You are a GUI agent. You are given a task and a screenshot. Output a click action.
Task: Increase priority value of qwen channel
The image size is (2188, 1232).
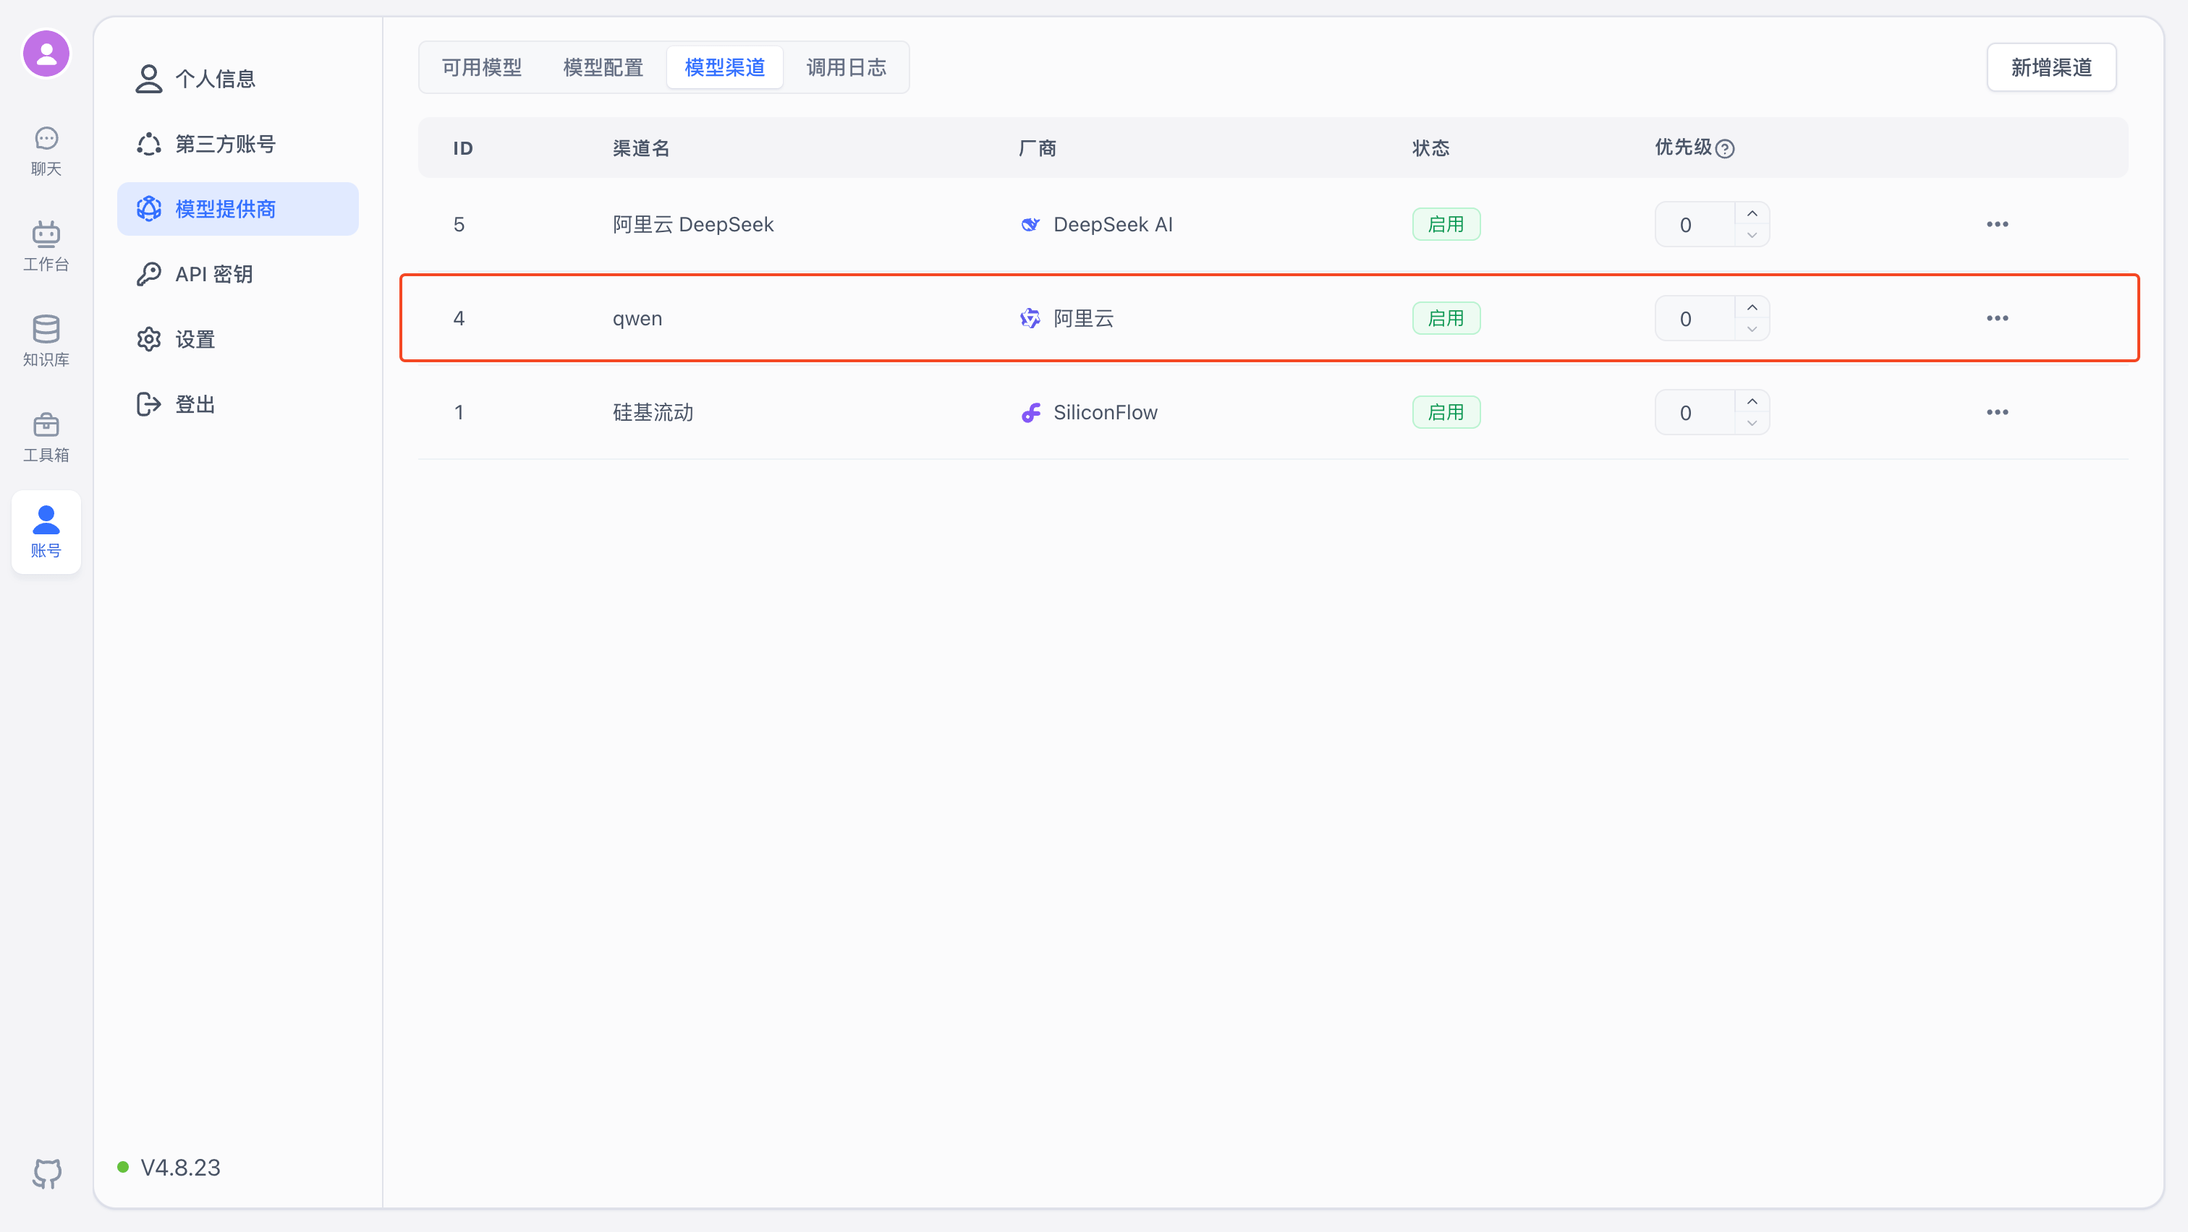(1752, 307)
